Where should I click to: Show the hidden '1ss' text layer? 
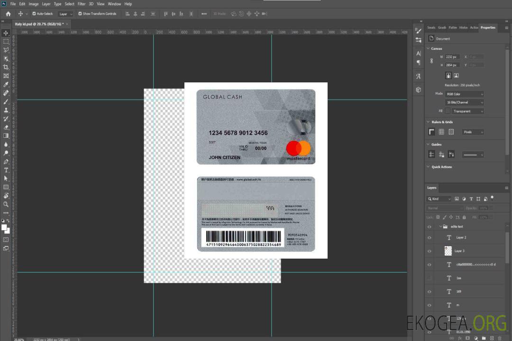(x=430, y=278)
